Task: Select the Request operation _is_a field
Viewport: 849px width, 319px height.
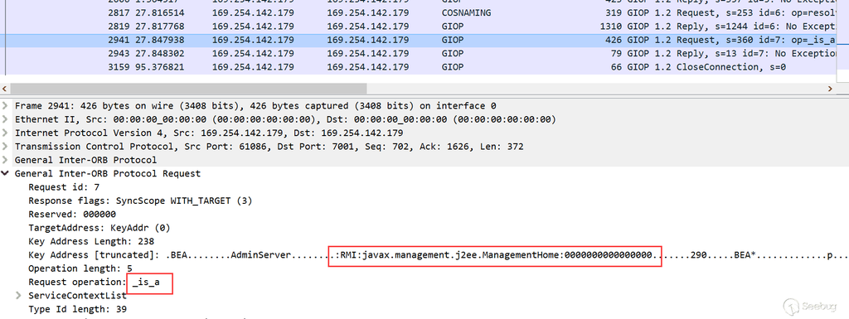Action: point(95,283)
